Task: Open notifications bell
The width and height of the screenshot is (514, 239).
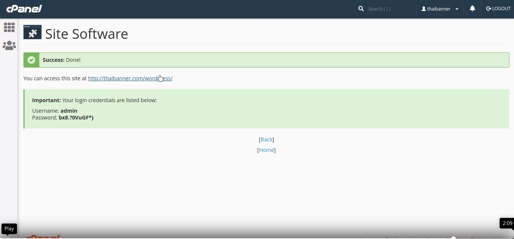Action: click(472, 9)
